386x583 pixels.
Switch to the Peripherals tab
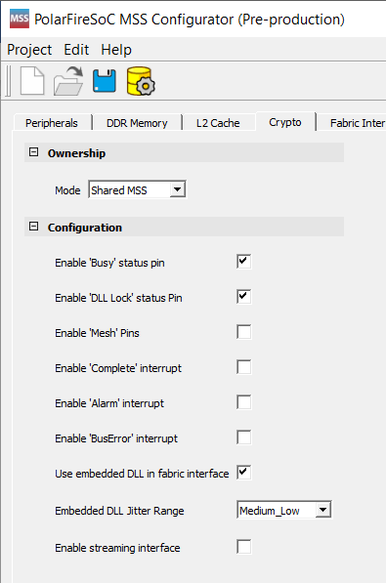click(x=52, y=123)
